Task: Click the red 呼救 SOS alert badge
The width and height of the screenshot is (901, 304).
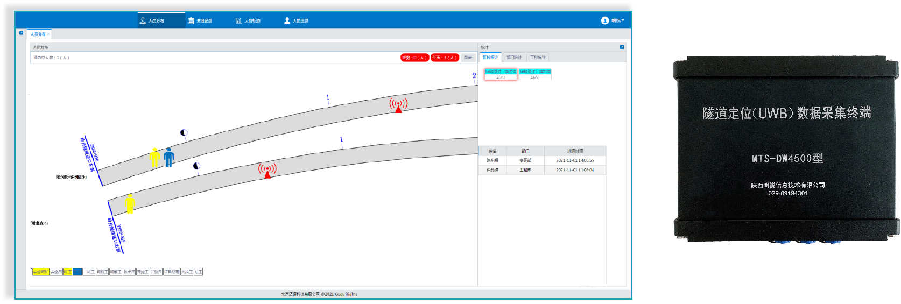Action: click(414, 58)
